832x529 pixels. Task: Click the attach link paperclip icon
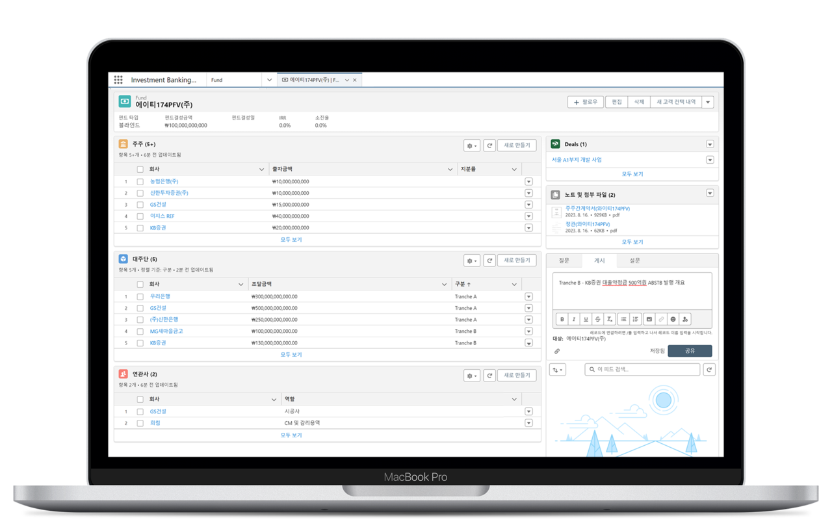tap(557, 352)
